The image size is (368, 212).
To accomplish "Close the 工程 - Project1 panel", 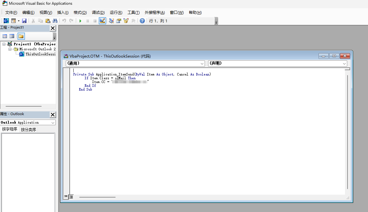I will click(53, 28).
